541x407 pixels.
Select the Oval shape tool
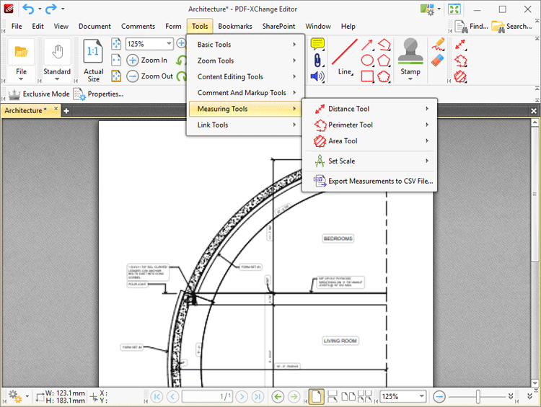pyautogui.click(x=367, y=61)
